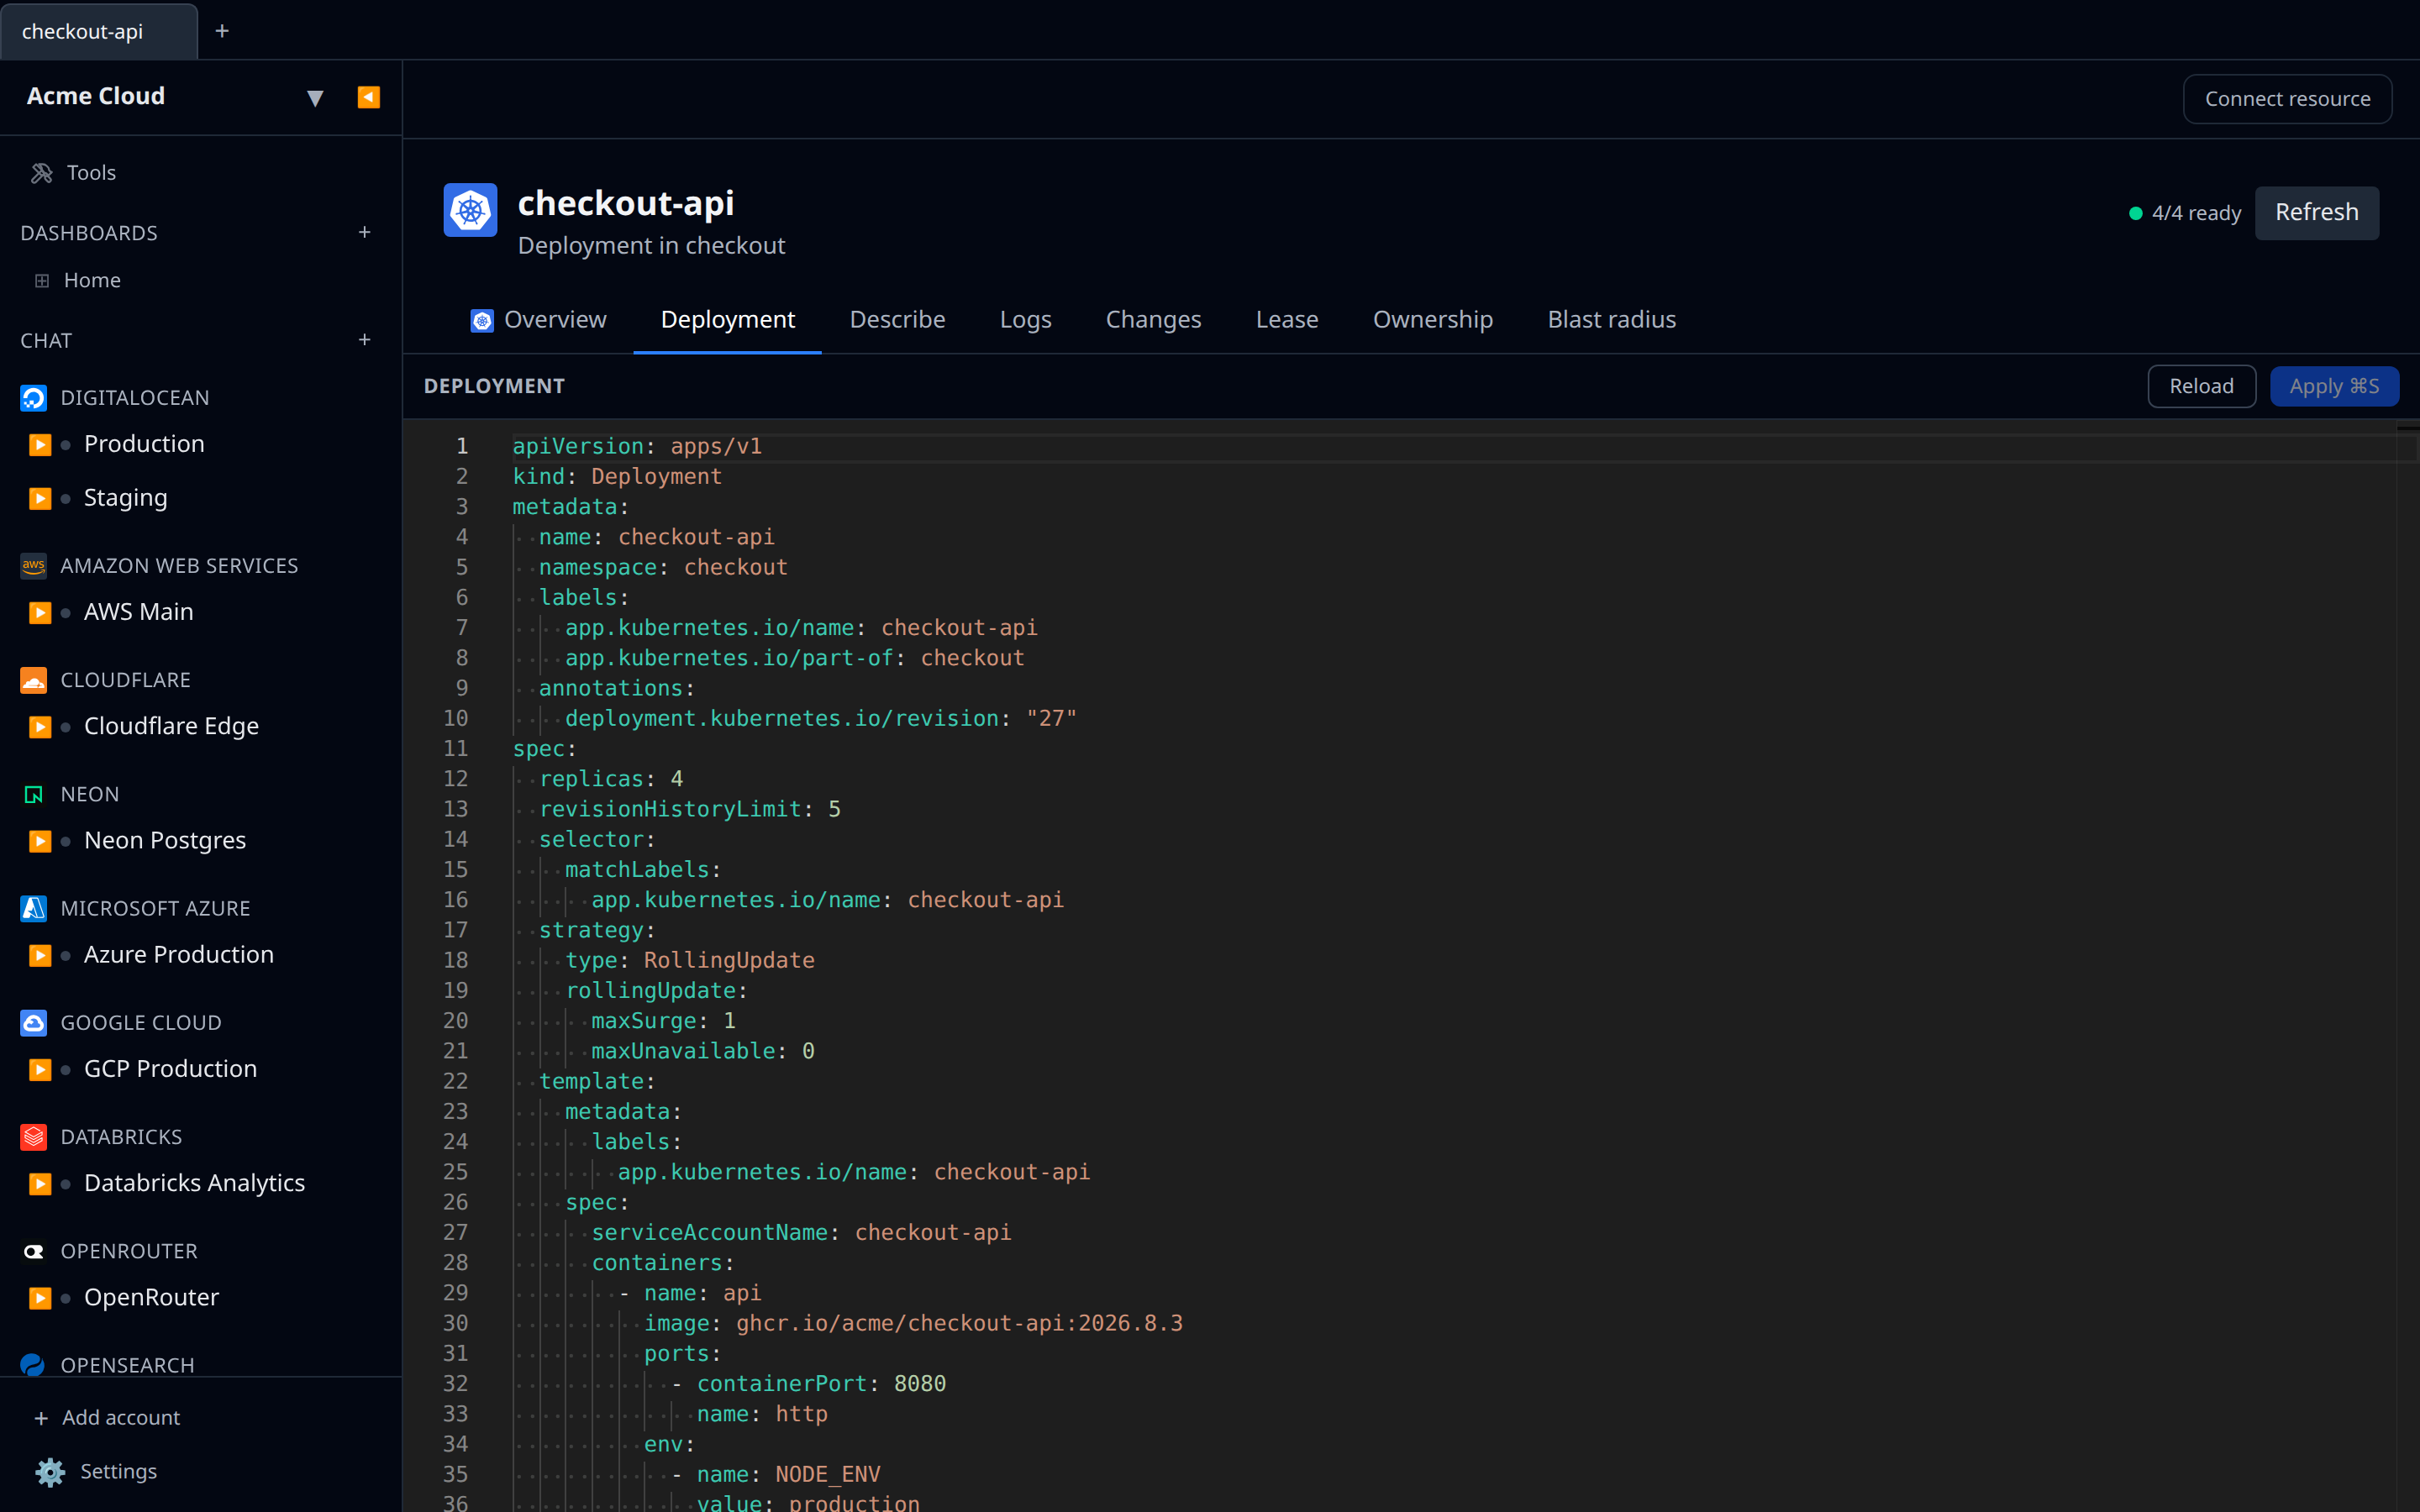Screen dimensions: 2420x1512
Task: Open the Acme Cloud workspace dropdown
Action: pyautogui.click(x=315, y=97)
